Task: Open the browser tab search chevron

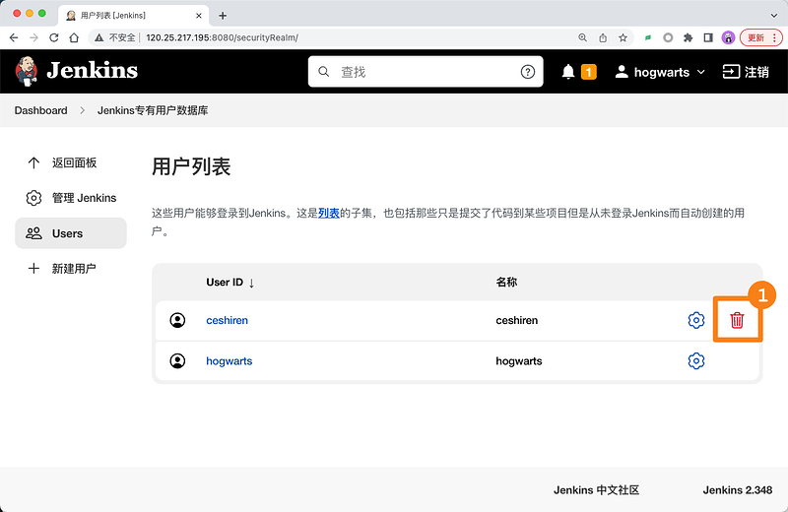Action: (774, 16)
